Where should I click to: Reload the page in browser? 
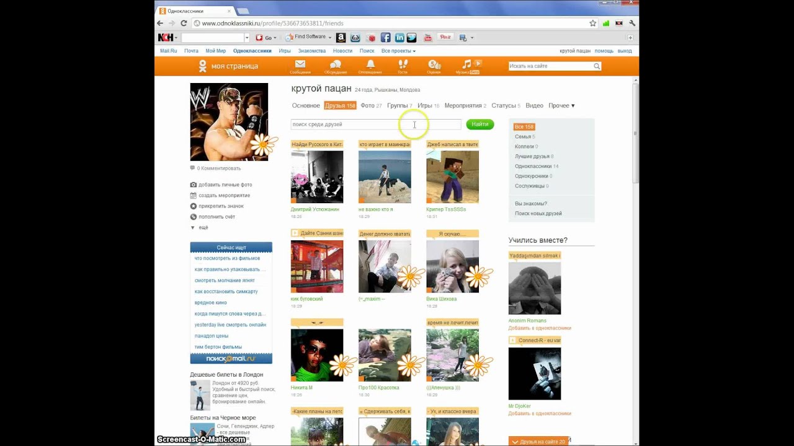click(x=184, y=23)
